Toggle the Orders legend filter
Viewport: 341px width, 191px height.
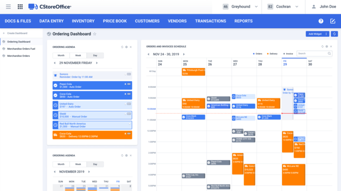pyautogui.click(x=257, y=54)
